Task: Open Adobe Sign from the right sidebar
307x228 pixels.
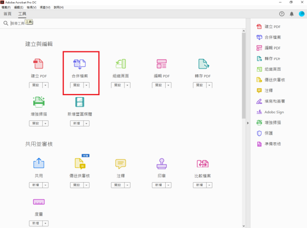Action: (270, 112)
